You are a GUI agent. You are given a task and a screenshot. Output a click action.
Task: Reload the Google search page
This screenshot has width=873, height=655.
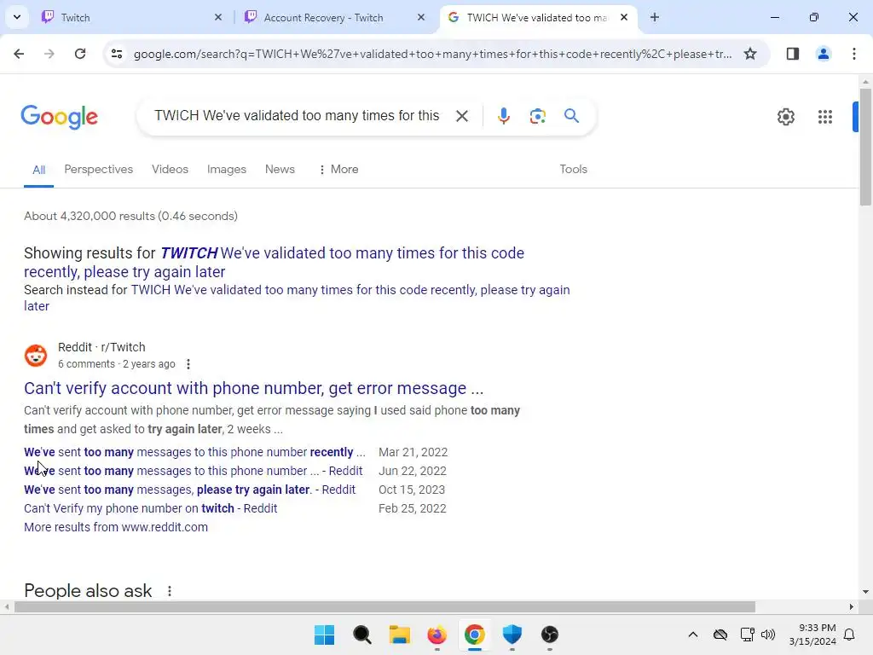[80, 54]
